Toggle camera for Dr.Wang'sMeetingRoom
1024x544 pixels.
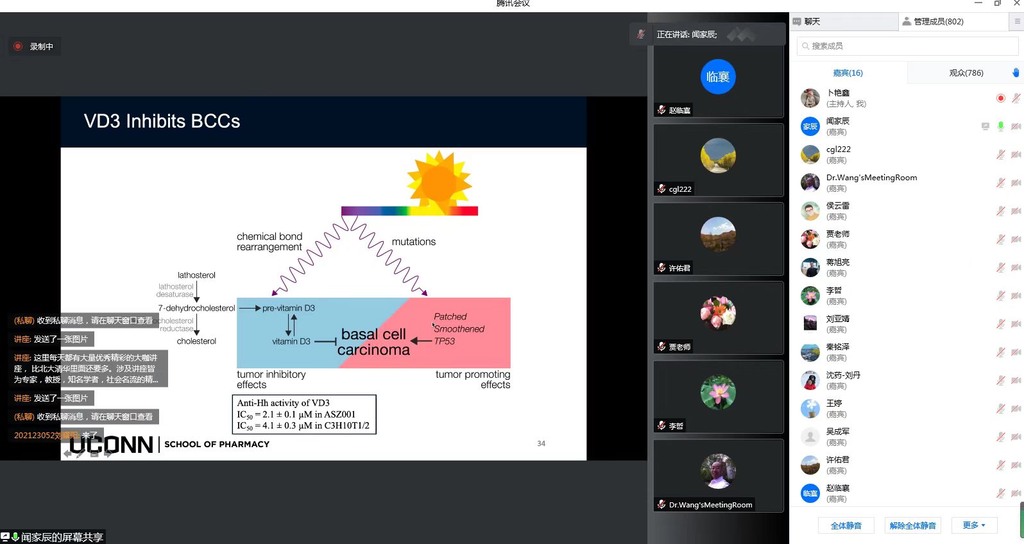pos(1016,183)
